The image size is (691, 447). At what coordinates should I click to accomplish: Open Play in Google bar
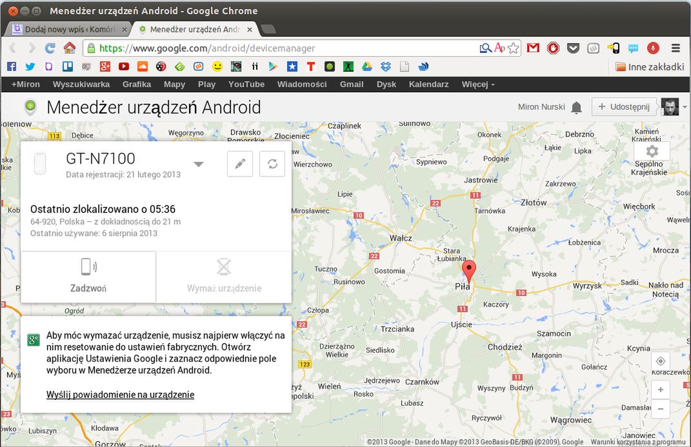[206, 84]
